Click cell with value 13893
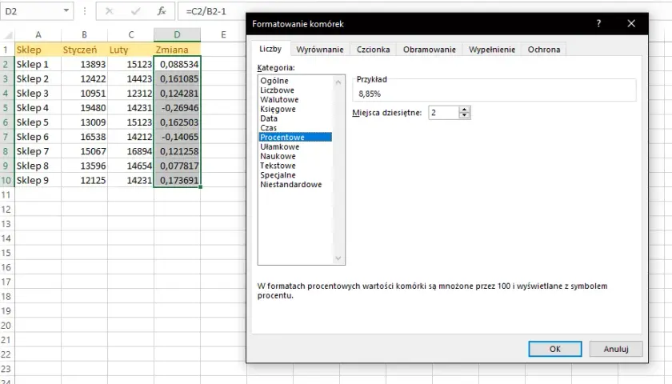 coord(85,64)
